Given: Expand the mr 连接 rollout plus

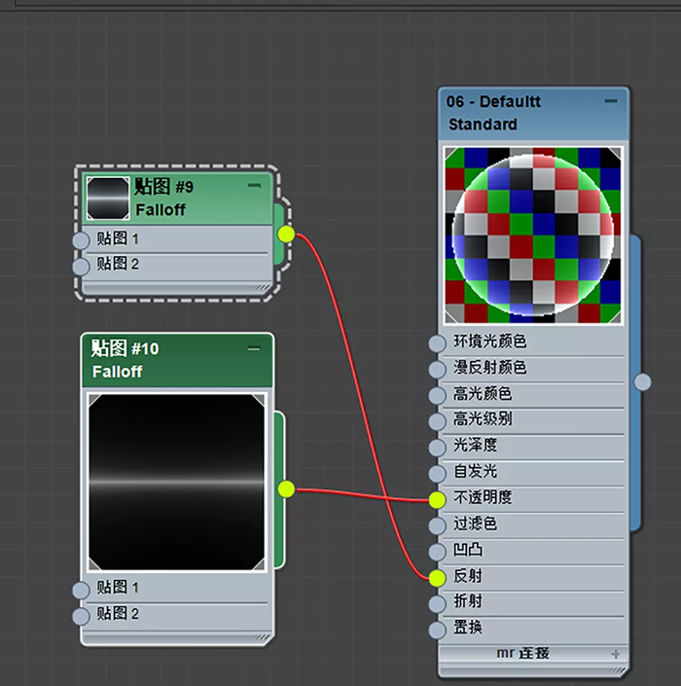Looking at the screenshot, I should tap(615, 655).
